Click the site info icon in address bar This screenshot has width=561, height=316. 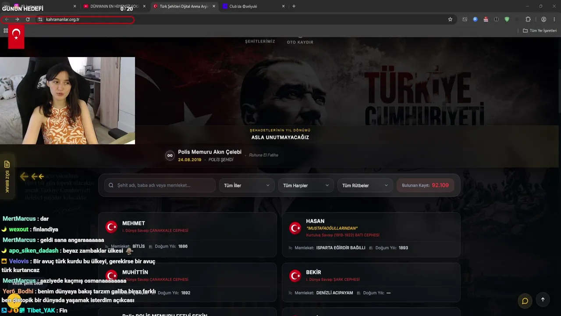tap(40, 19)
